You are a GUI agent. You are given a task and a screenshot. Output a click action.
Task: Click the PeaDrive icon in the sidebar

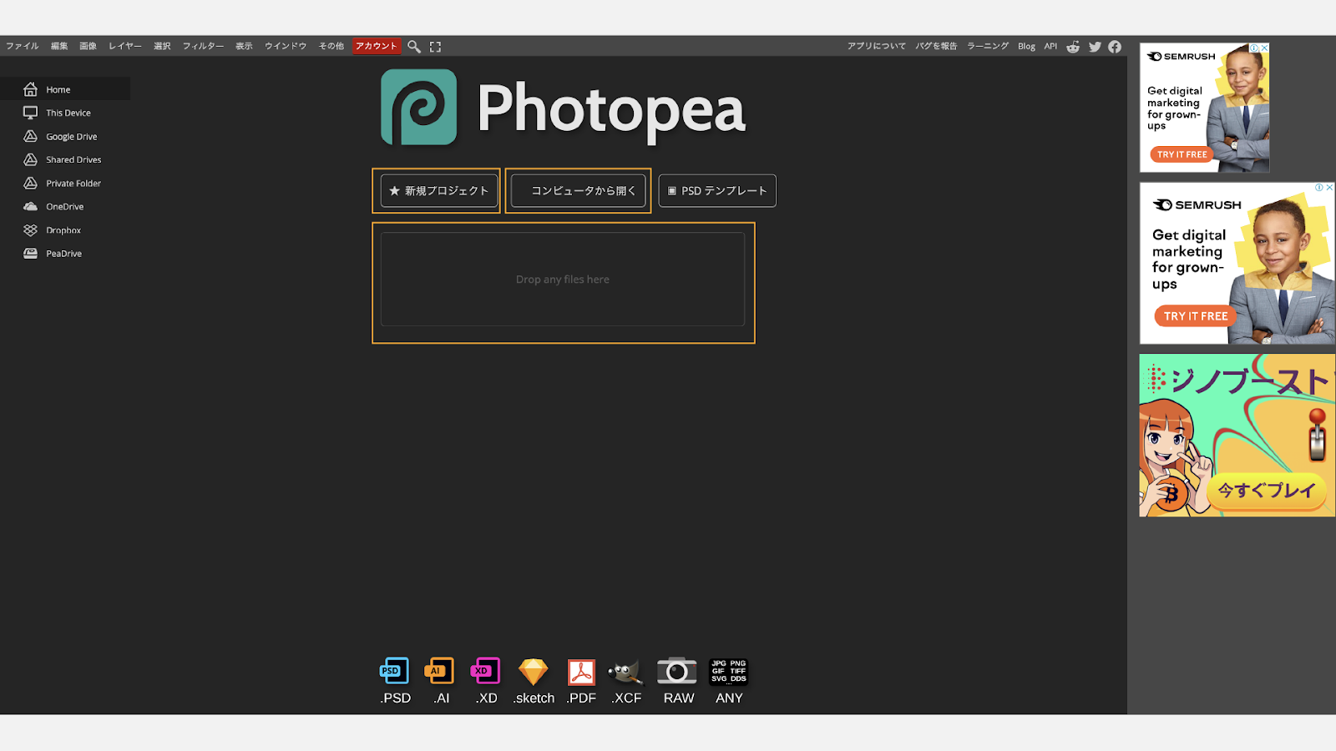[x=30, y=253]
